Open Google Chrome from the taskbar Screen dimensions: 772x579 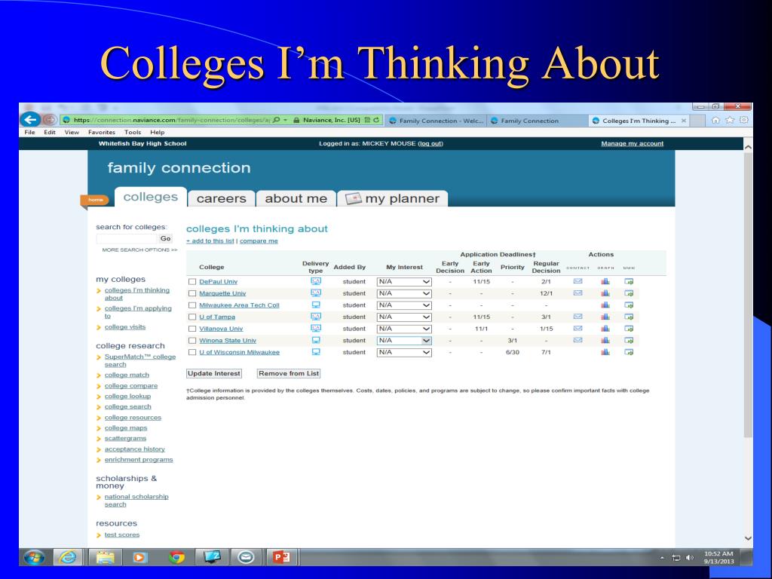[x=176, y=557]
